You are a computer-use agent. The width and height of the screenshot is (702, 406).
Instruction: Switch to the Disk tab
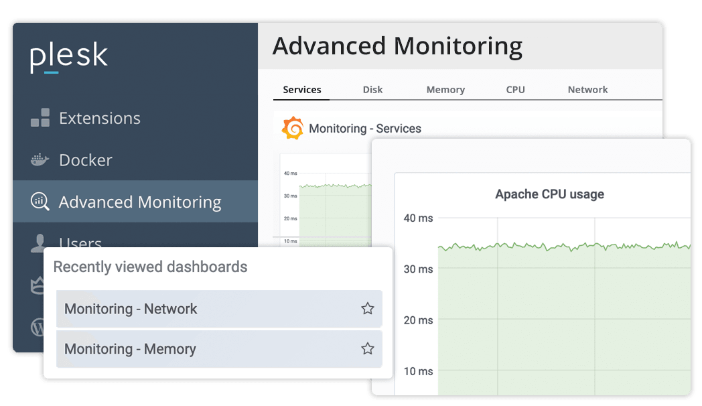point(372,90)
